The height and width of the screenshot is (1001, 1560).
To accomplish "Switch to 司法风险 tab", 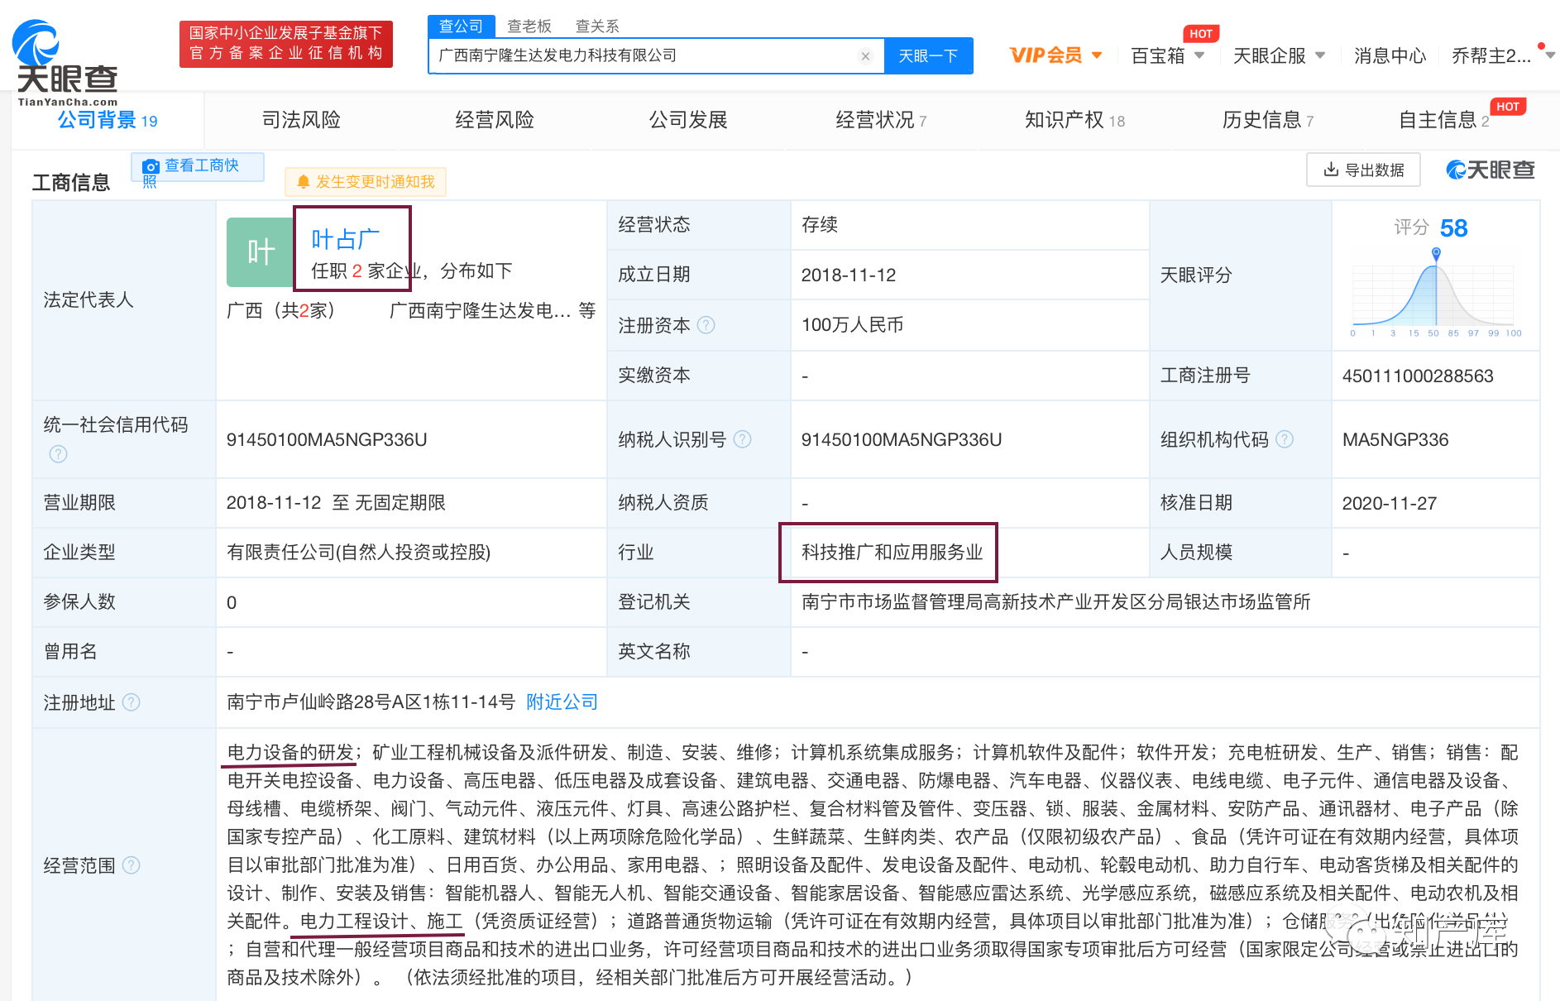I will 301,120.
